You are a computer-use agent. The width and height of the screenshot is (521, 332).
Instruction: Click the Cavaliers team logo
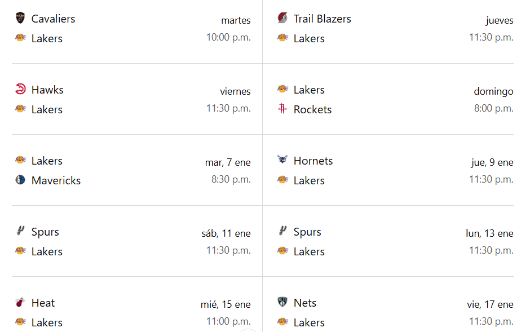(20, 18)
